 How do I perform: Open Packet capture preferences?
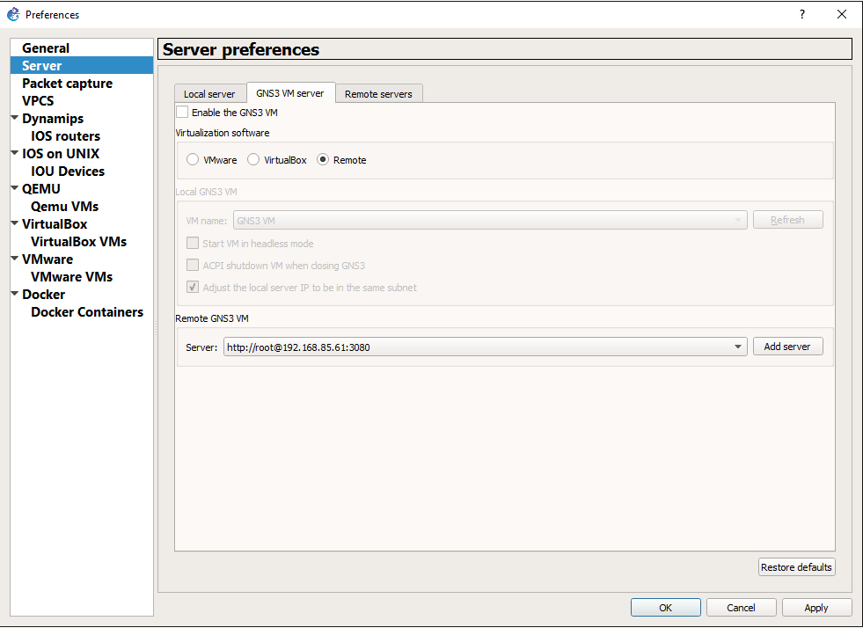[x=67, y=83]
